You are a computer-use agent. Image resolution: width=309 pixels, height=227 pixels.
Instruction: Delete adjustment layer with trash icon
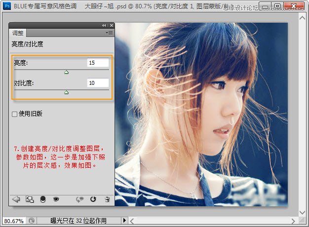[x=107, y=199]
